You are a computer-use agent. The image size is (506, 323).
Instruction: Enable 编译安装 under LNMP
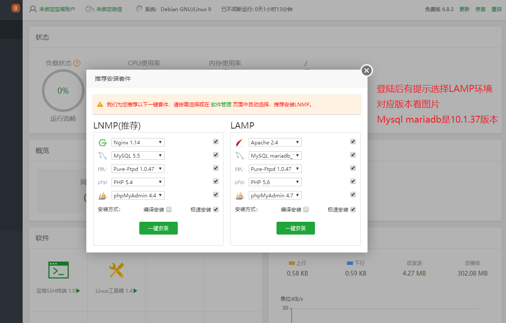coord(169,209)
